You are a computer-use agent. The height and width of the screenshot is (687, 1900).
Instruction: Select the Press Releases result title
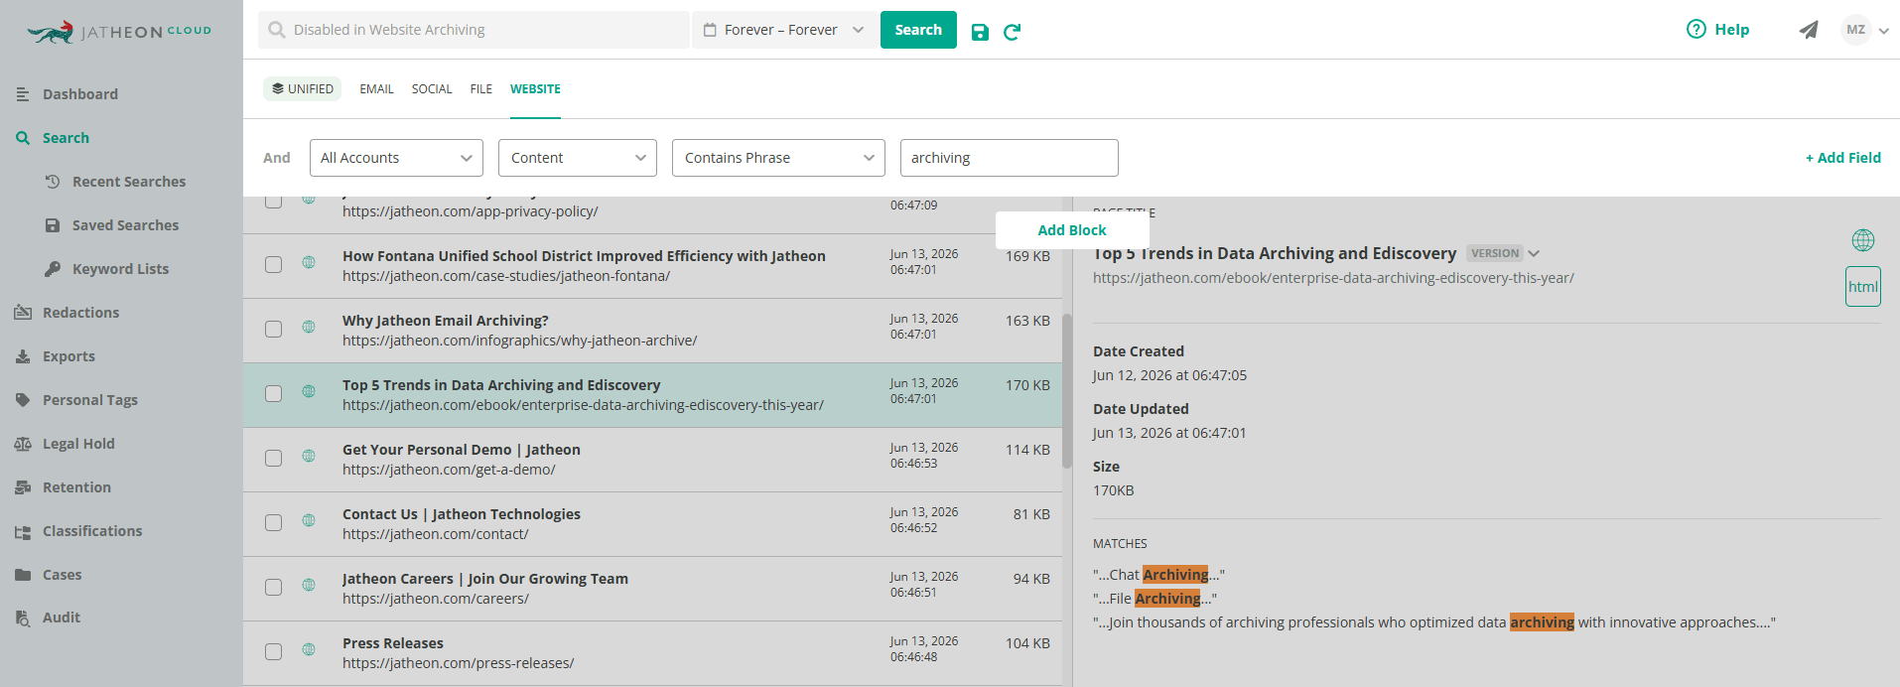click(393, 643)
